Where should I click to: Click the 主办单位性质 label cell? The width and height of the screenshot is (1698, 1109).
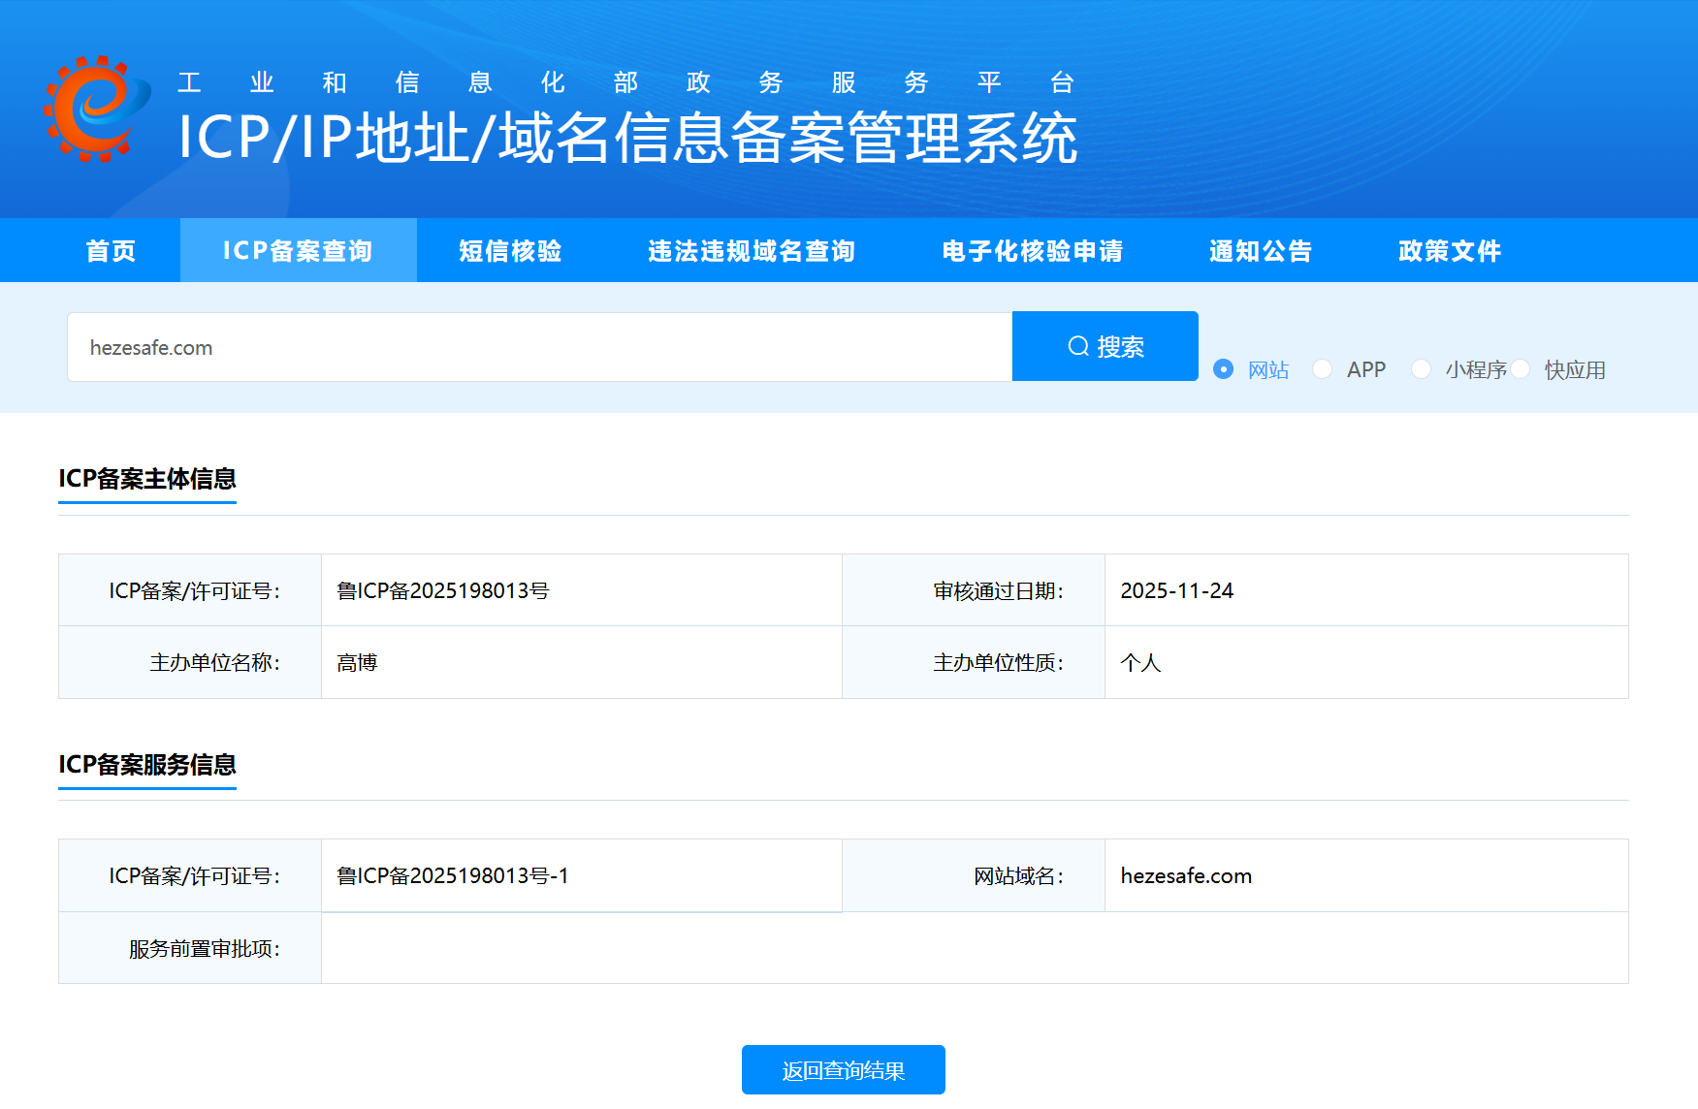pyautogui.click(x=974, y=662)
